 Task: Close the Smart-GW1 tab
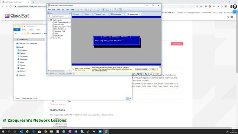(139, 14)
